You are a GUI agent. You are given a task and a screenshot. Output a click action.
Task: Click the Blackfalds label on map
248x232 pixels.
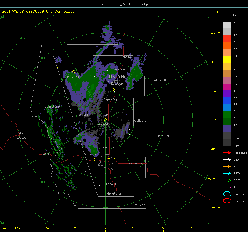pos(117,76)
